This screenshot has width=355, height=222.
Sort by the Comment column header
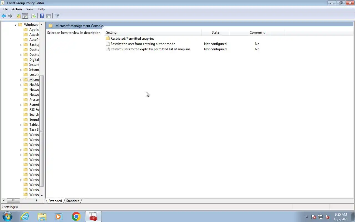[x=257, y=32]
